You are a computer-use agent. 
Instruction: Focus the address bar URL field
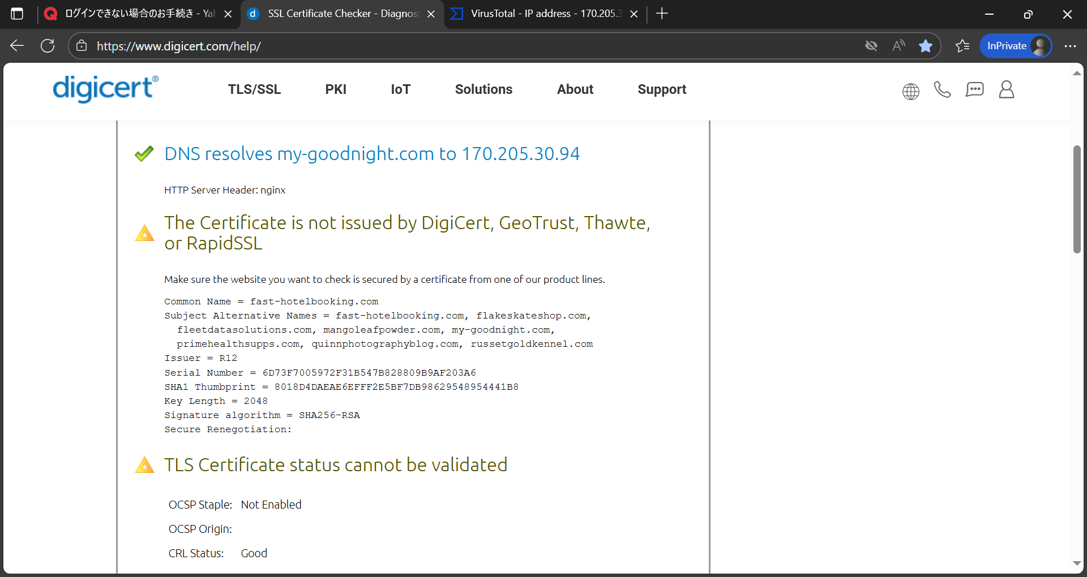(x=476, y=46)
